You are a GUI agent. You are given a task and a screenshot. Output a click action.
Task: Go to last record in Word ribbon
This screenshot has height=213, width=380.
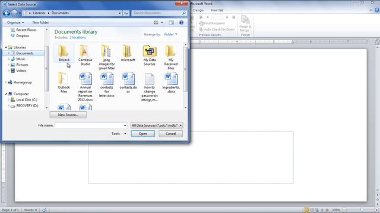point(233,17)
